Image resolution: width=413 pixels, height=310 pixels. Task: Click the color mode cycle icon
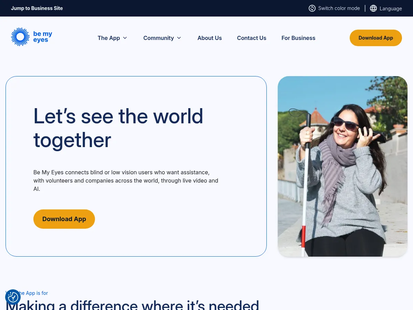coord(312,8)
